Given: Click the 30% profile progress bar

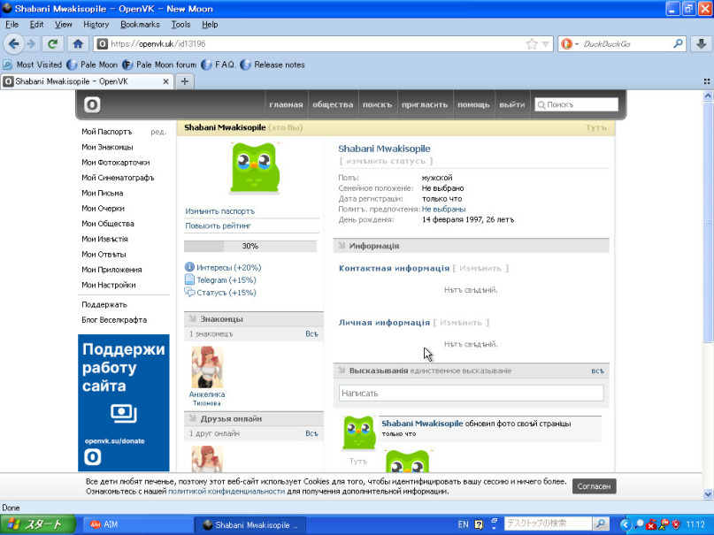Looking at the screenshot, I should [x=250, y=246].
